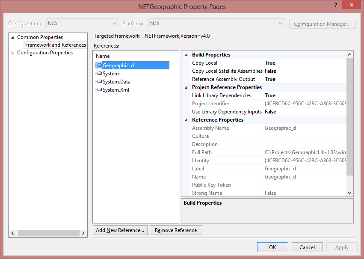Collapse the Build Properties section
Image resolution: width=364 pixels, height=259 pixels.
[x=186, y=55]
